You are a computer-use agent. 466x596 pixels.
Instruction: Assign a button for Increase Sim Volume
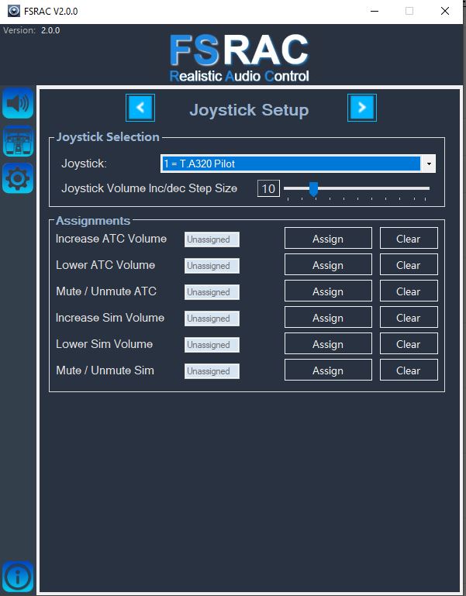click(x=328, y=317)
